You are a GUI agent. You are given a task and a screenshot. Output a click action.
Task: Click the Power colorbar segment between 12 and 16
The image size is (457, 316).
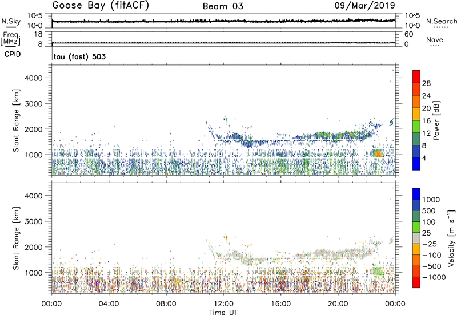click(416, 127)
